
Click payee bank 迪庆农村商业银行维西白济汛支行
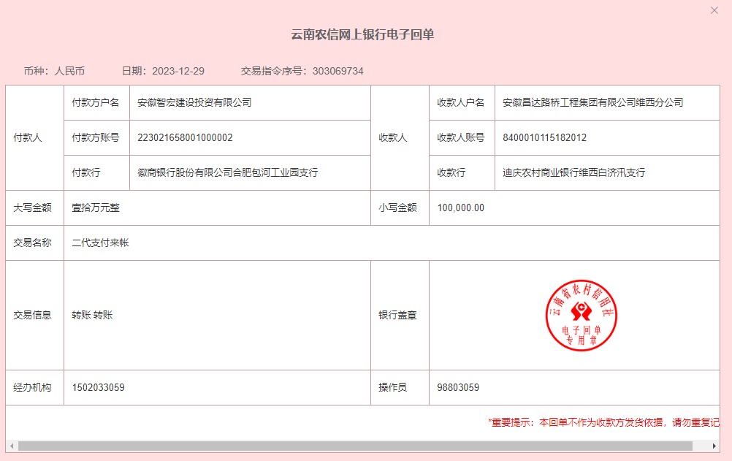[x=573, y=173]
